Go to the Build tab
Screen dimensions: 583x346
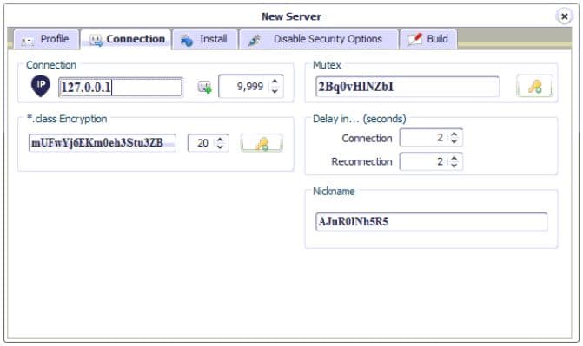pyautogui.click(x=428, y=39)
